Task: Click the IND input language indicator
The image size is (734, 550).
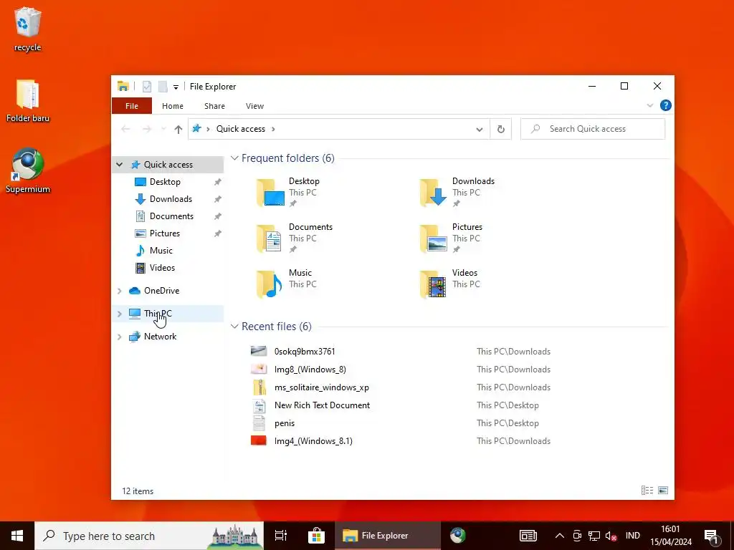Action: 632,536
